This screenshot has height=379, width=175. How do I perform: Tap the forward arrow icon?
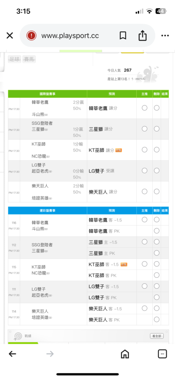coord(50,354)
